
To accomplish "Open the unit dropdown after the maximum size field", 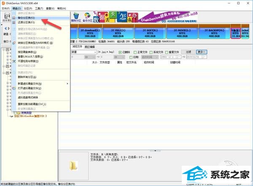I will [119, 57].
